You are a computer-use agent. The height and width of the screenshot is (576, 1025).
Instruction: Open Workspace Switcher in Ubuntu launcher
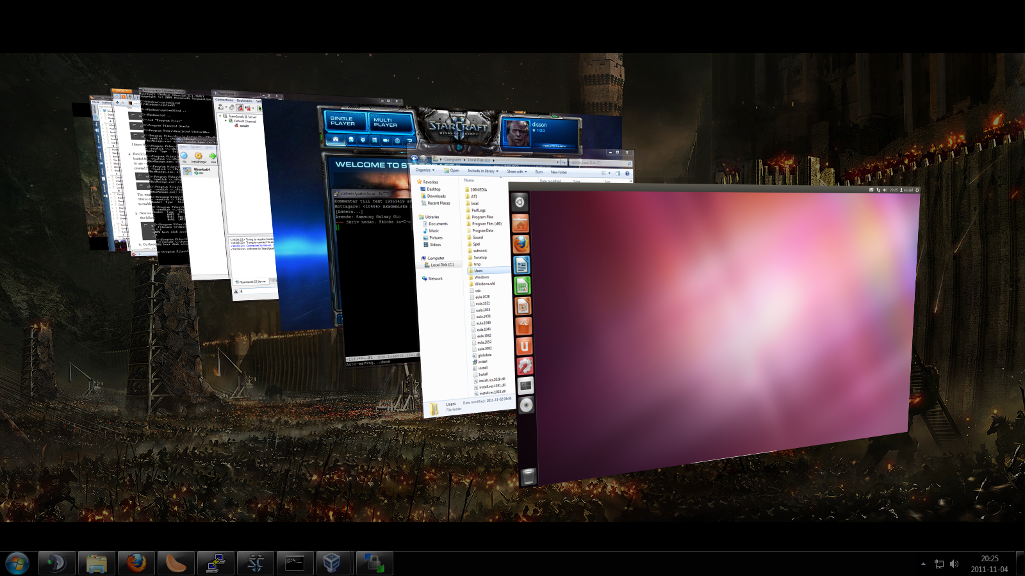click(x=525, y=385)
